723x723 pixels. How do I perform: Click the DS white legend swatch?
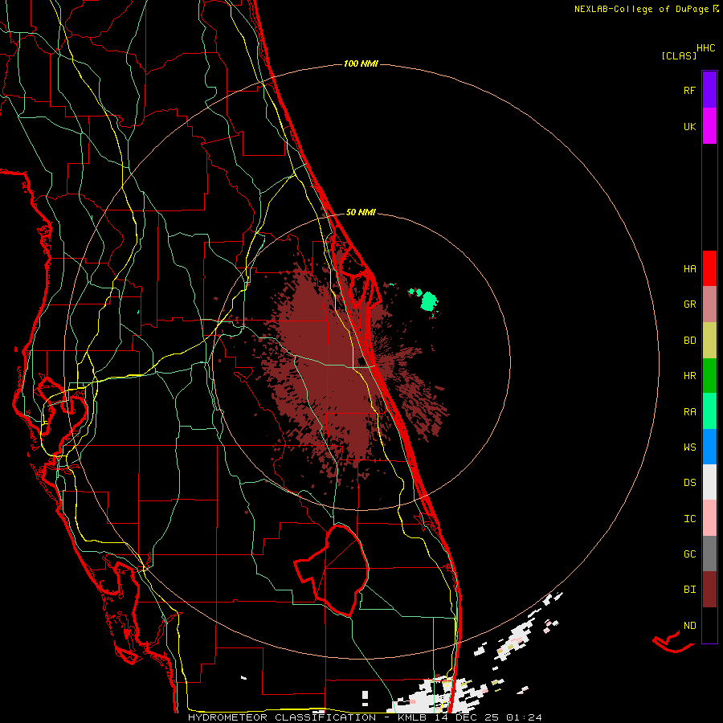click(709, 482)
